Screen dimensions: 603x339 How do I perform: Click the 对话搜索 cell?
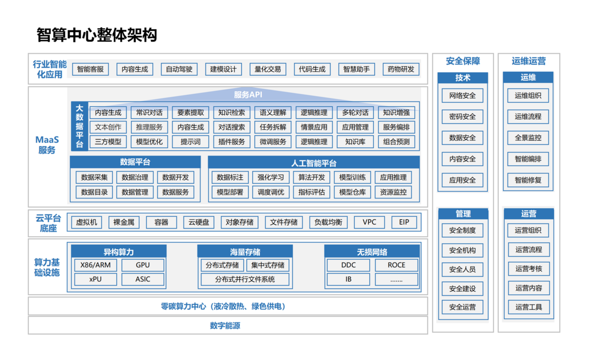coord(232,127)
